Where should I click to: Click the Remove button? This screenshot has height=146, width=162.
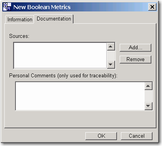click(136, 59)
